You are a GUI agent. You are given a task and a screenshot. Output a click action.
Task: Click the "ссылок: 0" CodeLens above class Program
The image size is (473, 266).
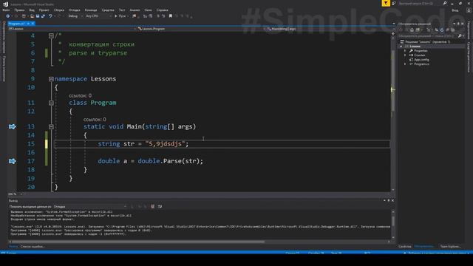click(x=80, y=95)
